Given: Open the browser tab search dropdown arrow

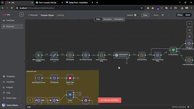Looking at the screenshot, I should click(2, 3).
